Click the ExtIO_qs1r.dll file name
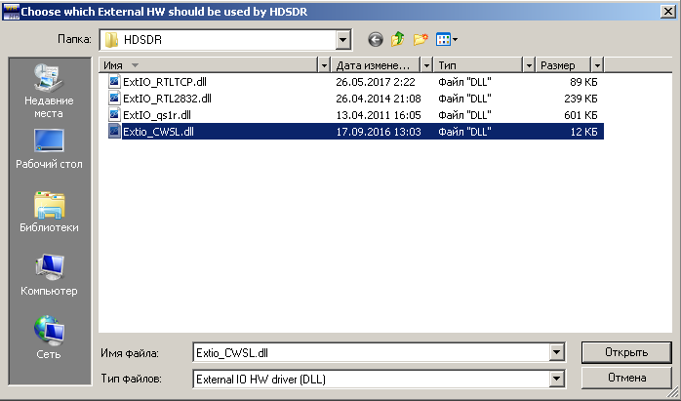The image size is (681, 401). 157,115
